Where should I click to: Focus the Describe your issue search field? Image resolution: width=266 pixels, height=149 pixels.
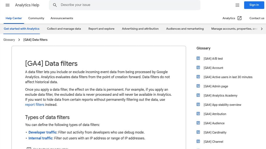[124, 5]
